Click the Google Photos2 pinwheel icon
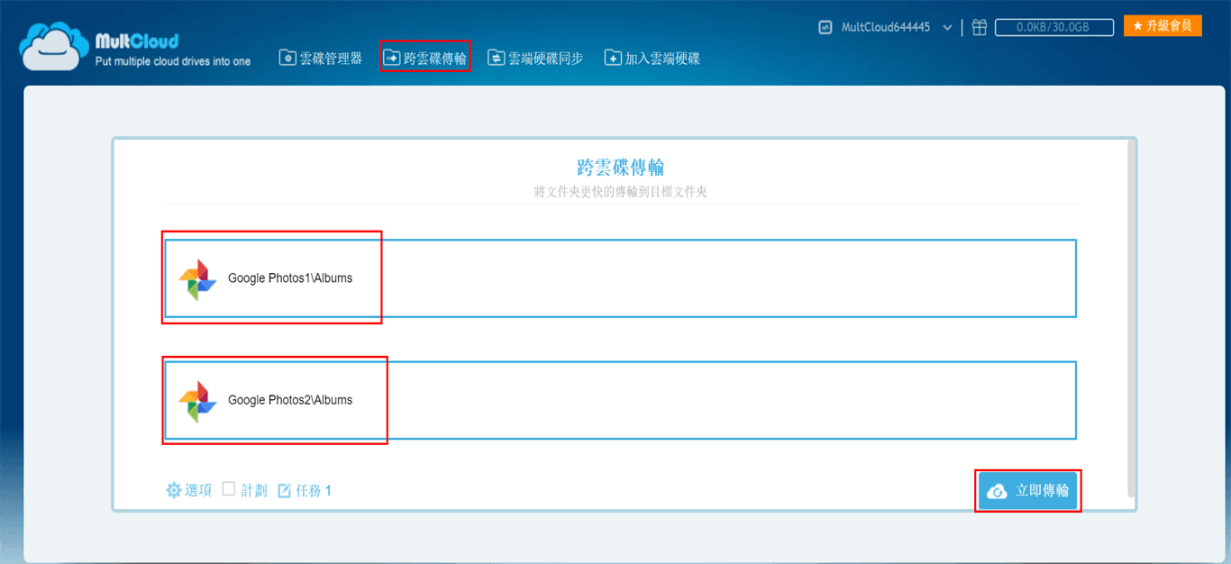This screenshot has height=564, width=1231. point(196,401)
